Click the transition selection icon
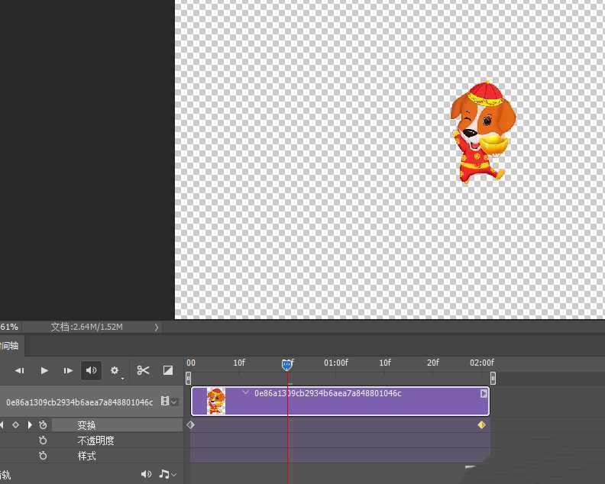The image size is (605, 484). click(168, 371)
